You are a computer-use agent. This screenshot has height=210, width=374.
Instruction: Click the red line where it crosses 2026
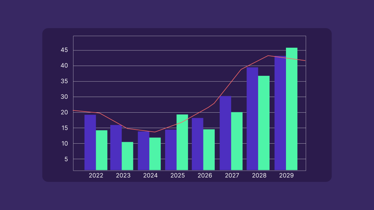tap(205, 109)
